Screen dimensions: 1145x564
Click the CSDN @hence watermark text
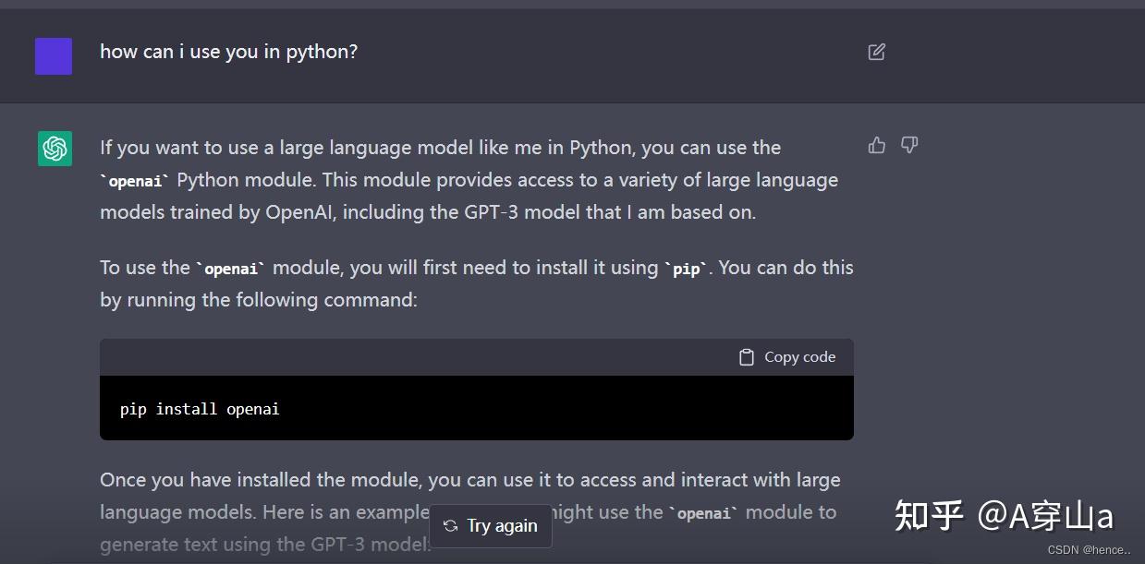click(1090, 550)
